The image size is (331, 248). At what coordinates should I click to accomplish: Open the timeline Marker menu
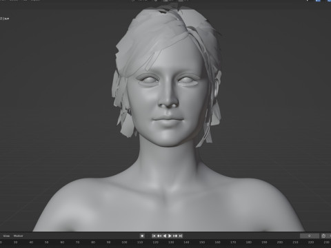(x=18, y=236)
